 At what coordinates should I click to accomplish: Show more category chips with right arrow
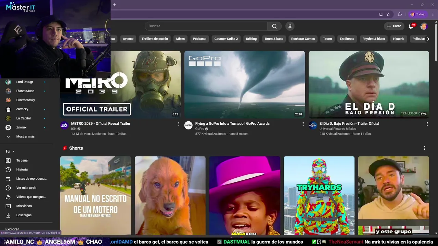point(428,39)
